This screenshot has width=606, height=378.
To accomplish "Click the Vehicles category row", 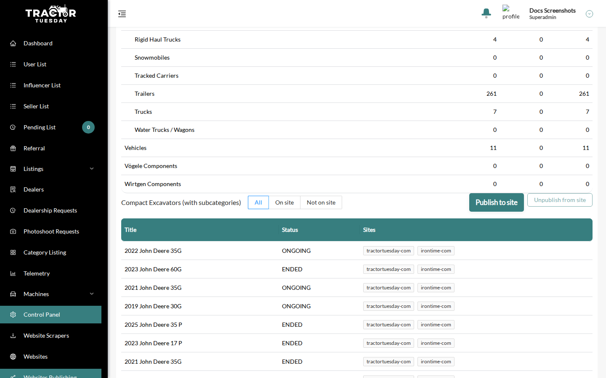I will coord(357,148).
